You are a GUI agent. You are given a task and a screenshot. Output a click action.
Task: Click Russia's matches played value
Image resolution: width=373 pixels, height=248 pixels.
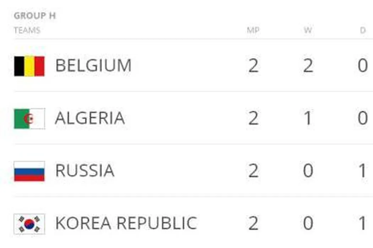(253, 171)
